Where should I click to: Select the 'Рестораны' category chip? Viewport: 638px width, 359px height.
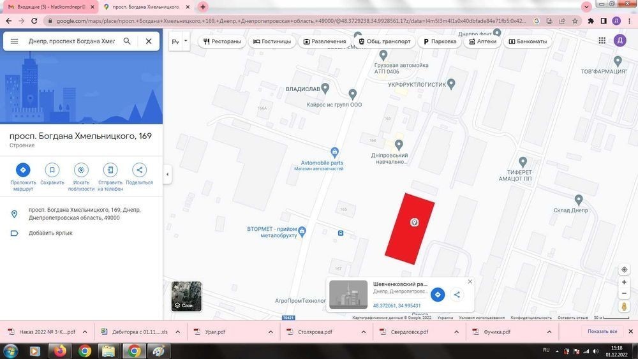click(222, 41)
